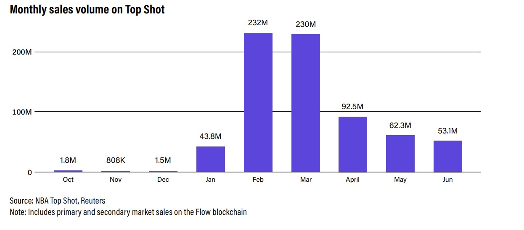
Task: Click the May sales bar
Action: pyautogui.click(x=400, y=153)
